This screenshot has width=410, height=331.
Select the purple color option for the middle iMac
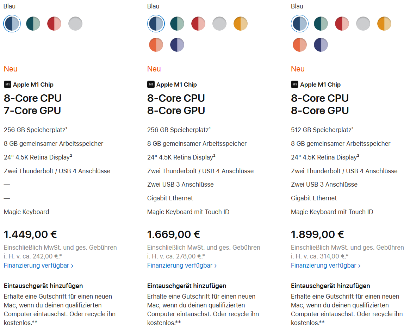pos(177,45)
